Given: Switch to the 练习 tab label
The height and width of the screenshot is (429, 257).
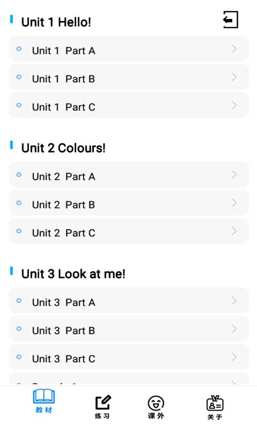Looking at the screenshot, I should click(x=102, y=416).
